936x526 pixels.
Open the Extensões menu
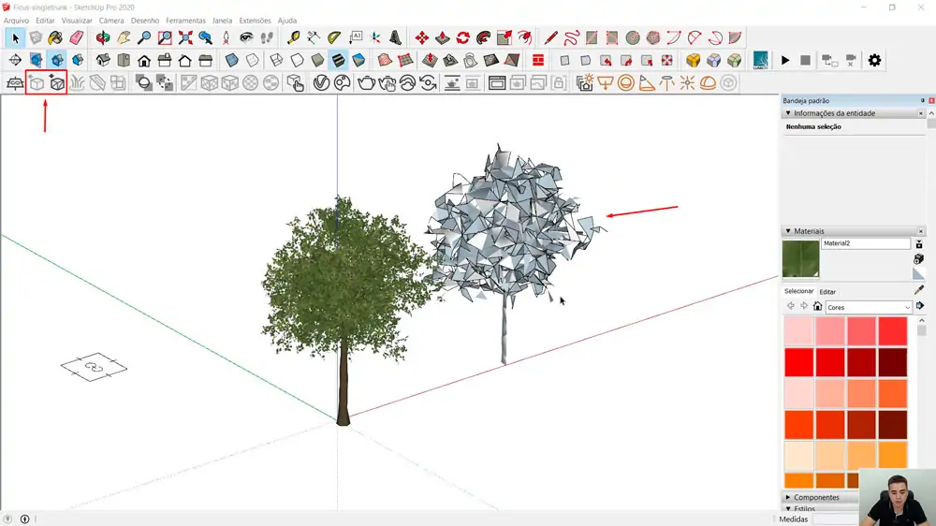point(255,21)
